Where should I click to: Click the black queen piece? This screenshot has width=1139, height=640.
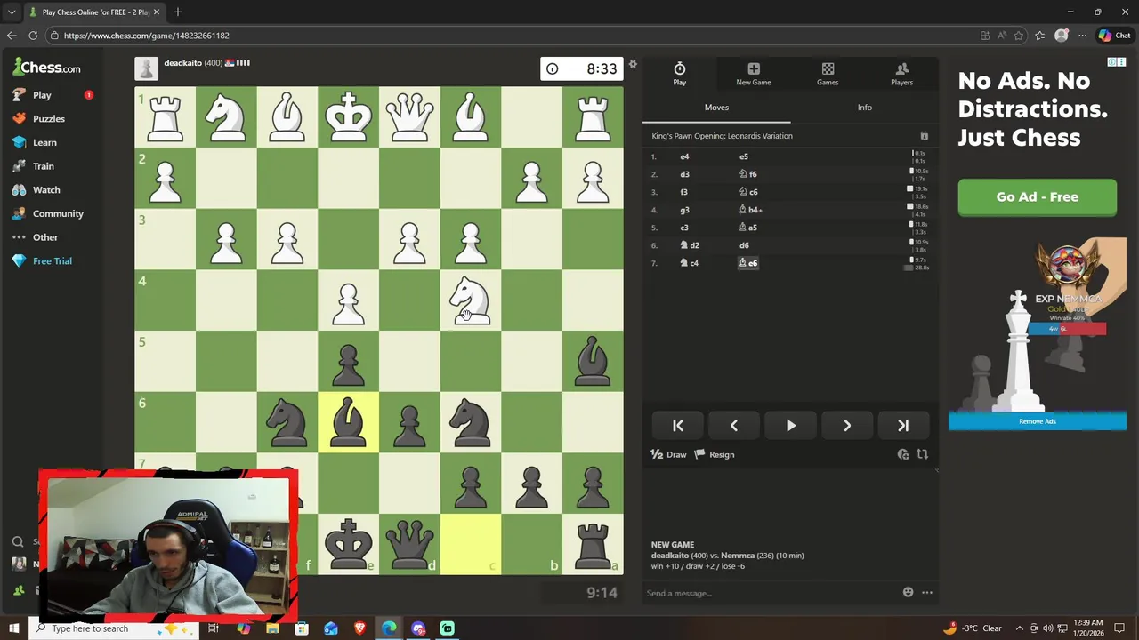tap(409, 544)
